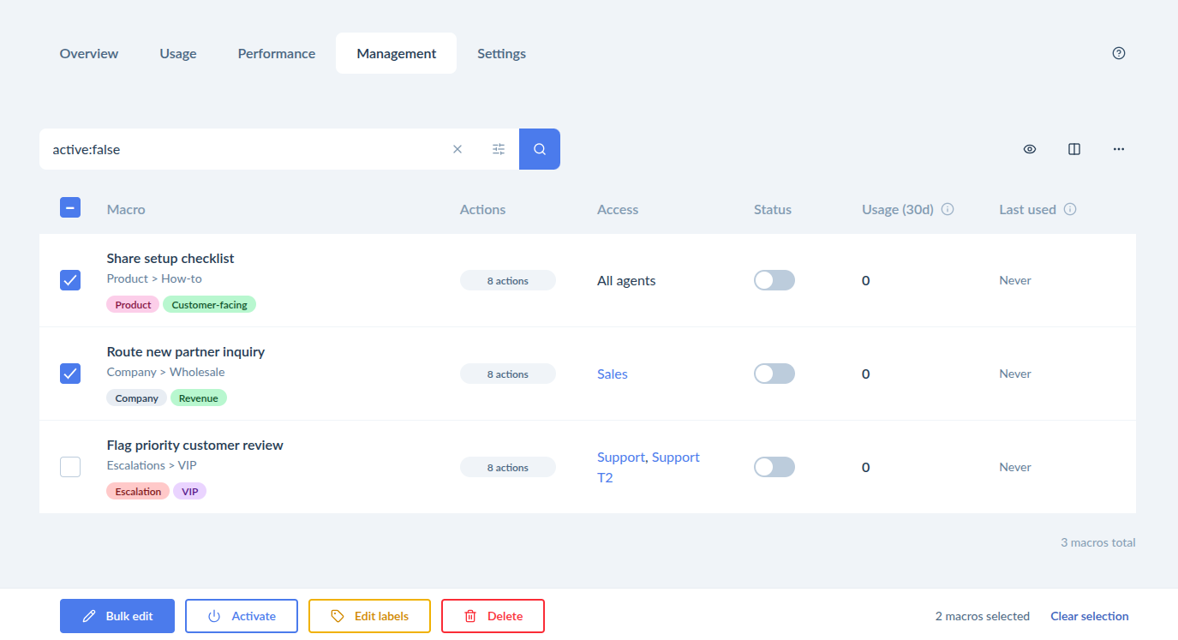Click the Clear selection link
This screenshot has height=640, width=1178.
(x=1090, y=616)
